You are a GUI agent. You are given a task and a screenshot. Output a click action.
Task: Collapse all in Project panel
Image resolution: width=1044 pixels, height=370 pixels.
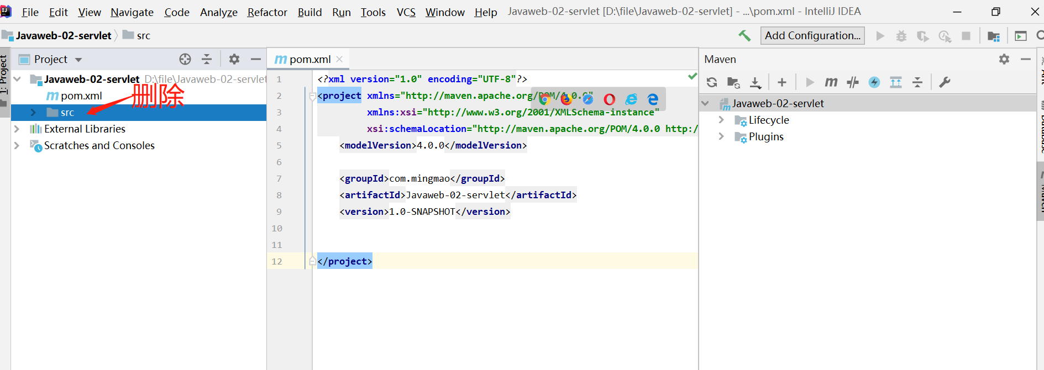[x=207, y=59]
